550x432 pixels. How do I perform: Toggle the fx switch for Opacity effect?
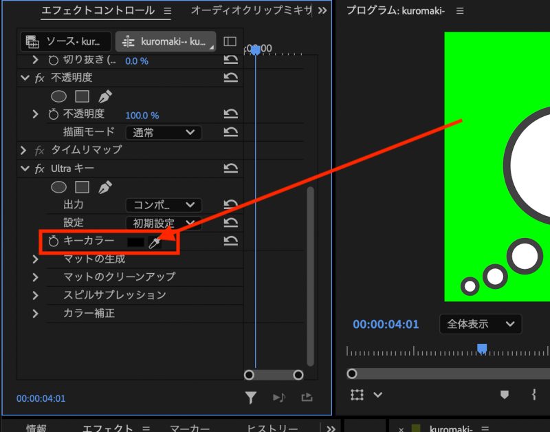[x=40, y=78]
